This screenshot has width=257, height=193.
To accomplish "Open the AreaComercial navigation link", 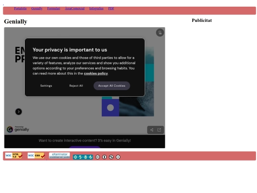I will click(x=75, y=9).
